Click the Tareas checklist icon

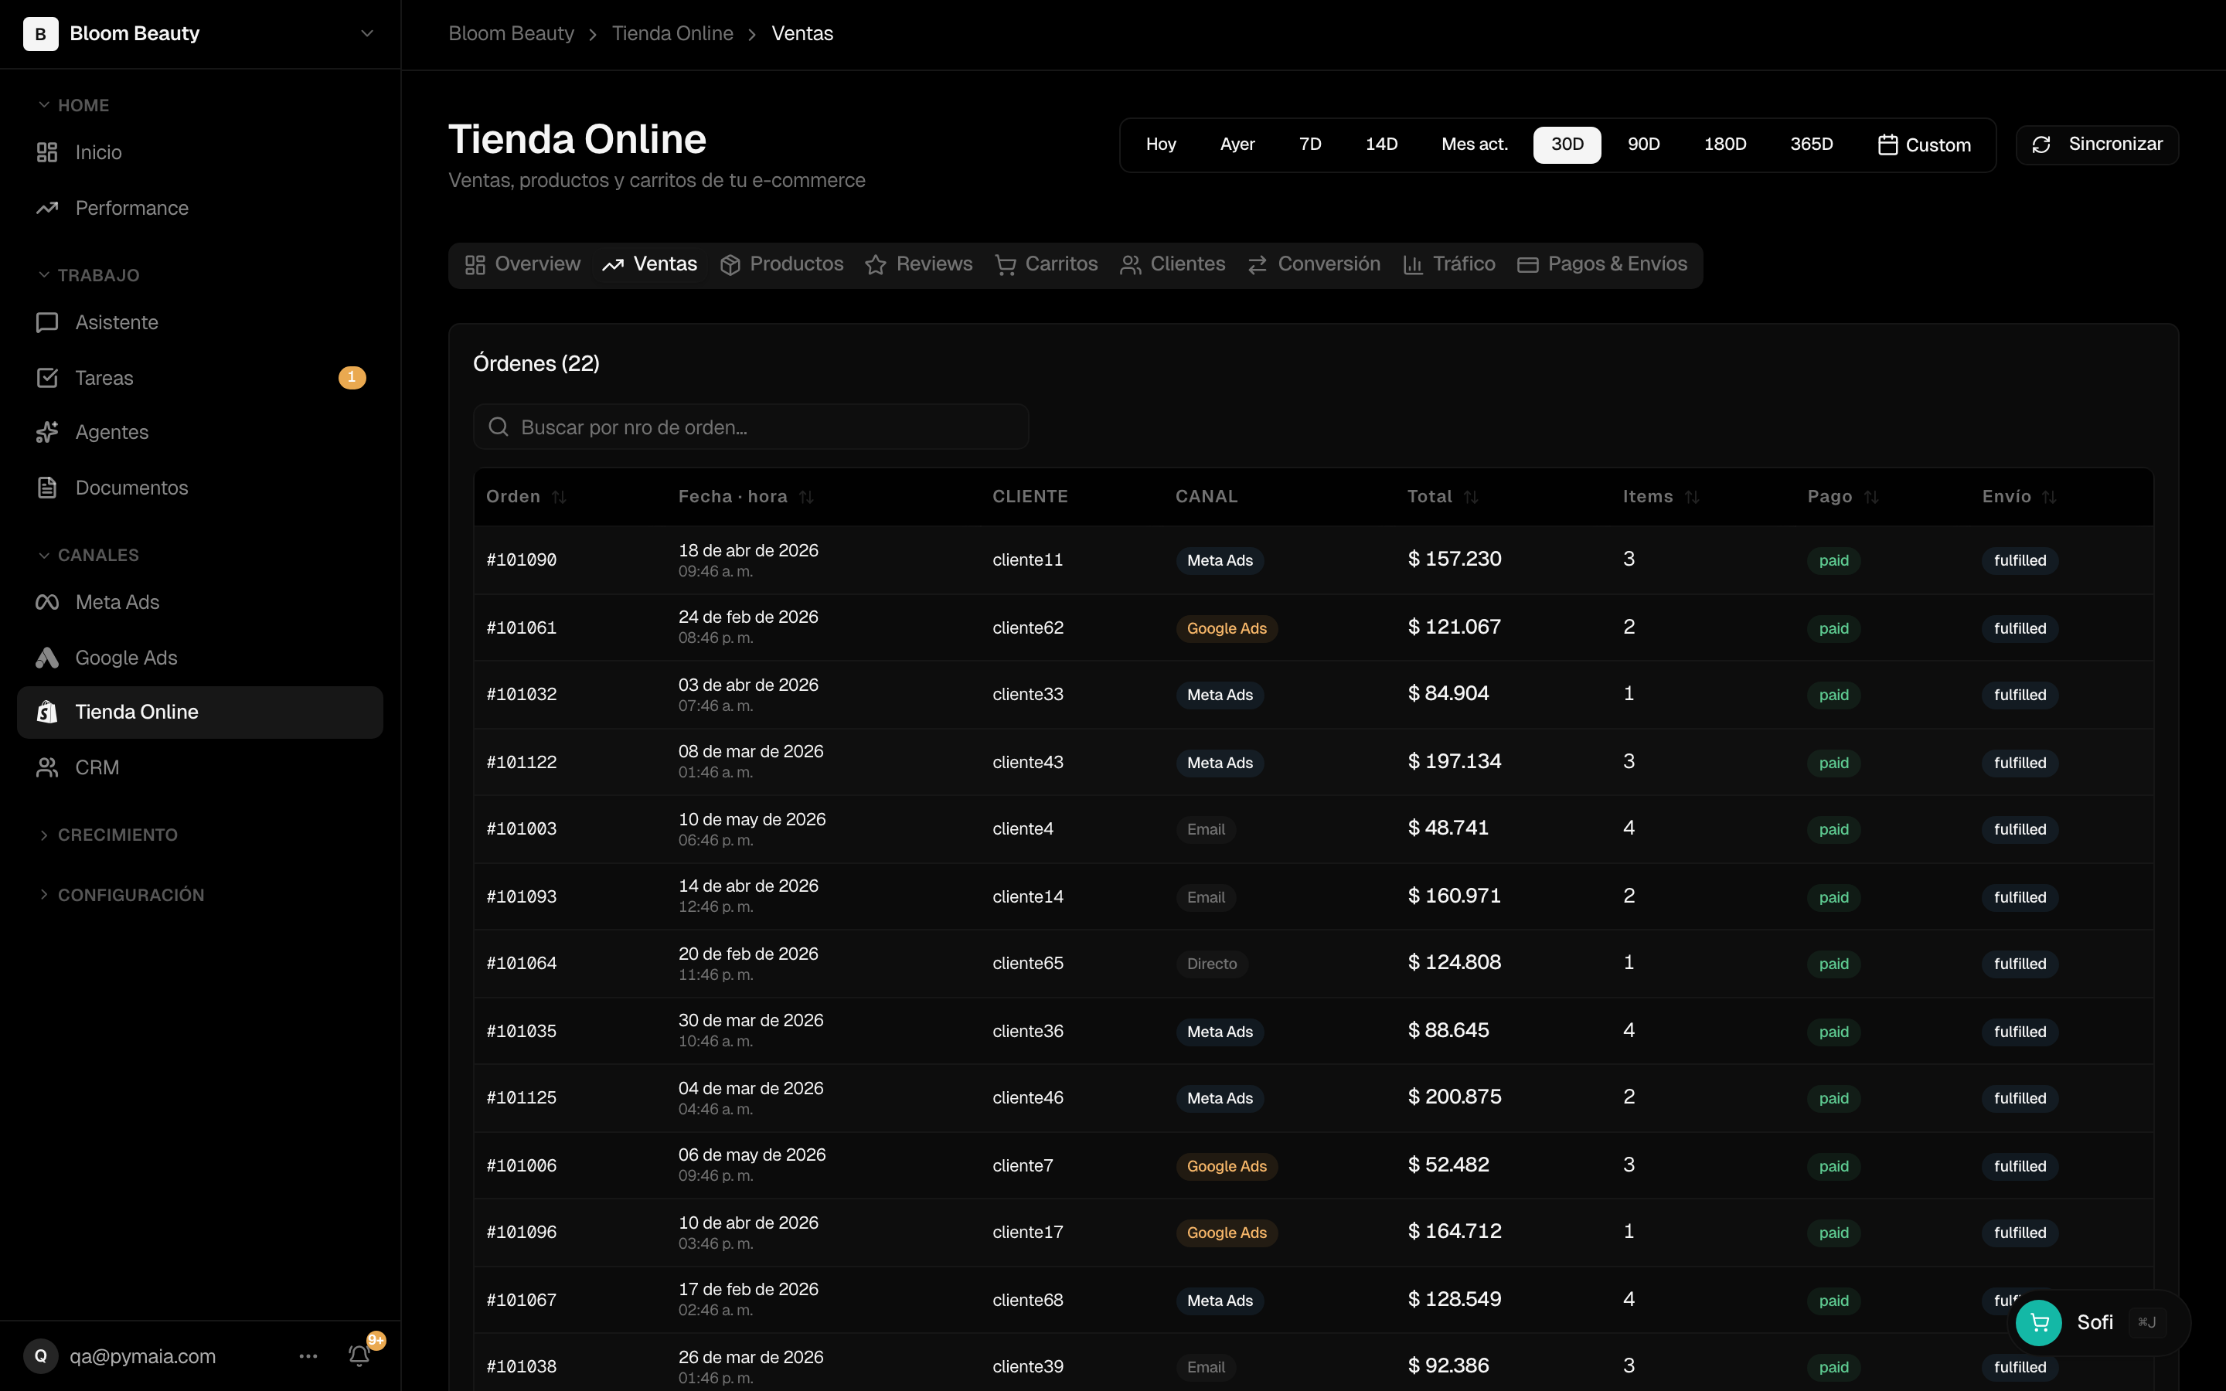click(x=47, y=378)
